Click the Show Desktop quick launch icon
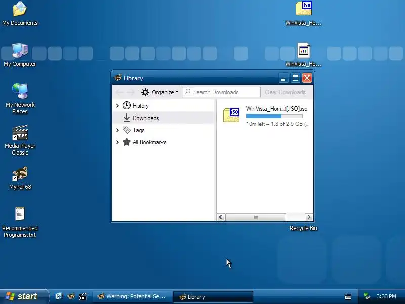This screenshot has width=405, height=304. coord(59,296)
